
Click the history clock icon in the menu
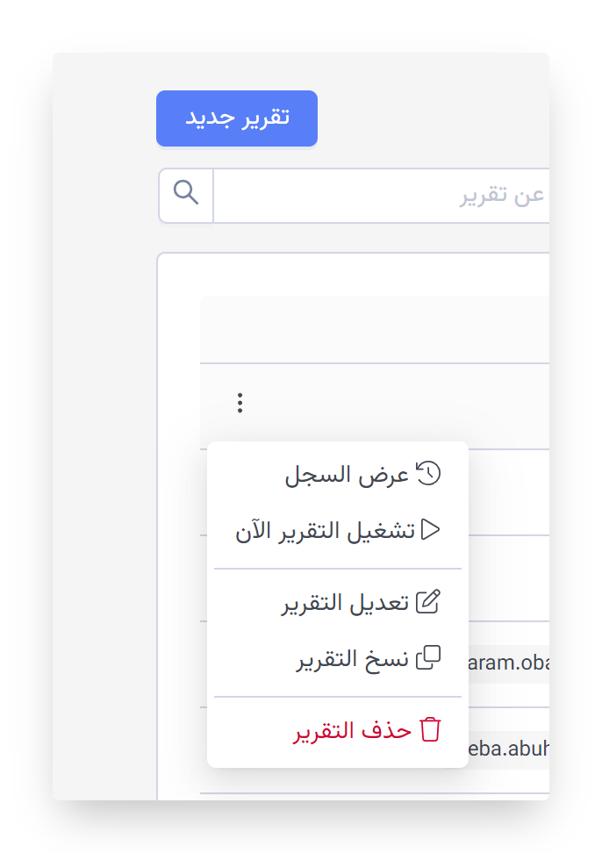(x=428, y=473)
